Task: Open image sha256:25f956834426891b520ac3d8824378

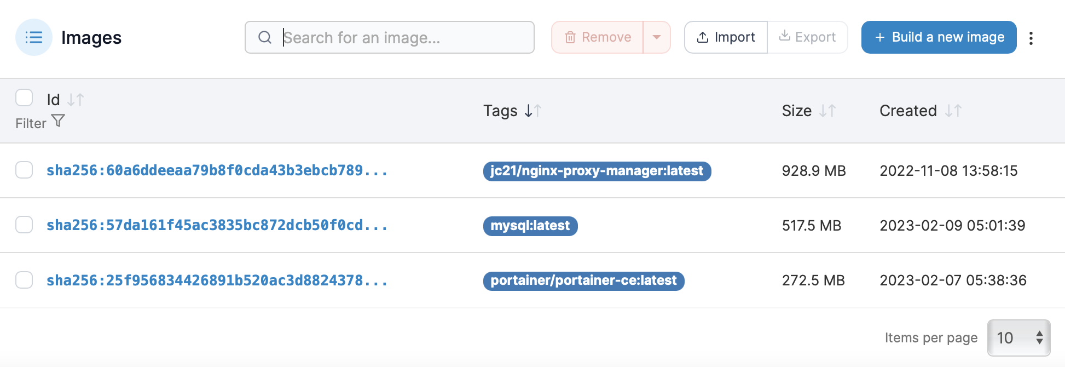Action: click(217, 280)
